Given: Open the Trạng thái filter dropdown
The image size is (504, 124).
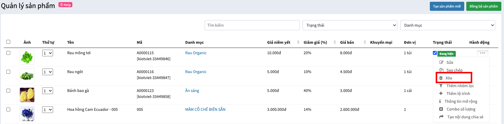Looking at the screenshot, I should click(350, 25).
